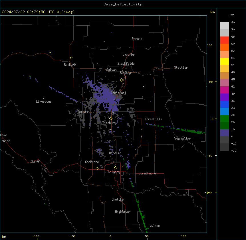Image resolution: width=246 pixels, height=240 pixels.
Task: Click the yellow V marker northwest of RockyMH
Action: [x=50, y=52]
